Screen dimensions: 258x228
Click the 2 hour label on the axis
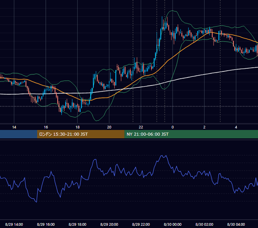pos(205,127)
